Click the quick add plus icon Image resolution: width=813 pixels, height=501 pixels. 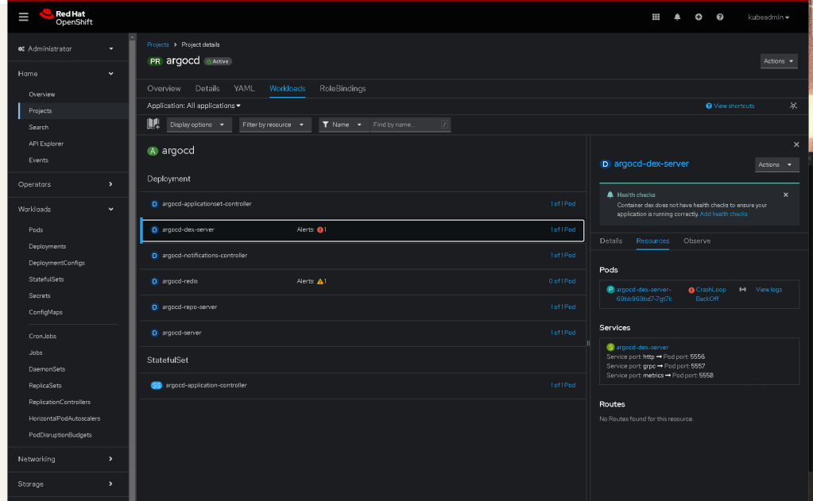pos(699,17)
